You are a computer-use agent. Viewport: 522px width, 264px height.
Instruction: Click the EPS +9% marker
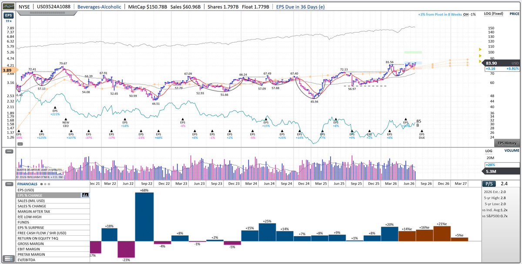[x=352, y=134]
